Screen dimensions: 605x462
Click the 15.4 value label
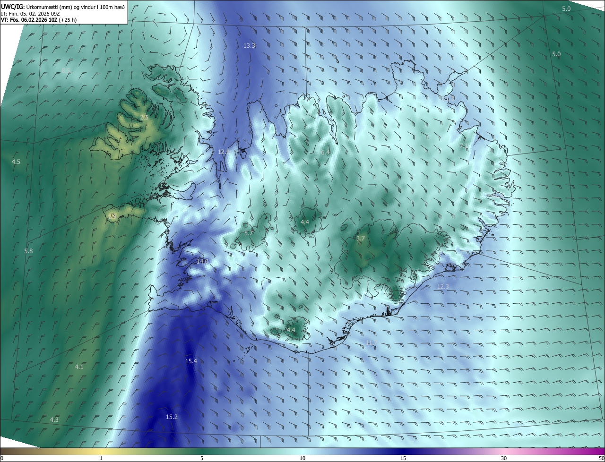pos(191,361)
